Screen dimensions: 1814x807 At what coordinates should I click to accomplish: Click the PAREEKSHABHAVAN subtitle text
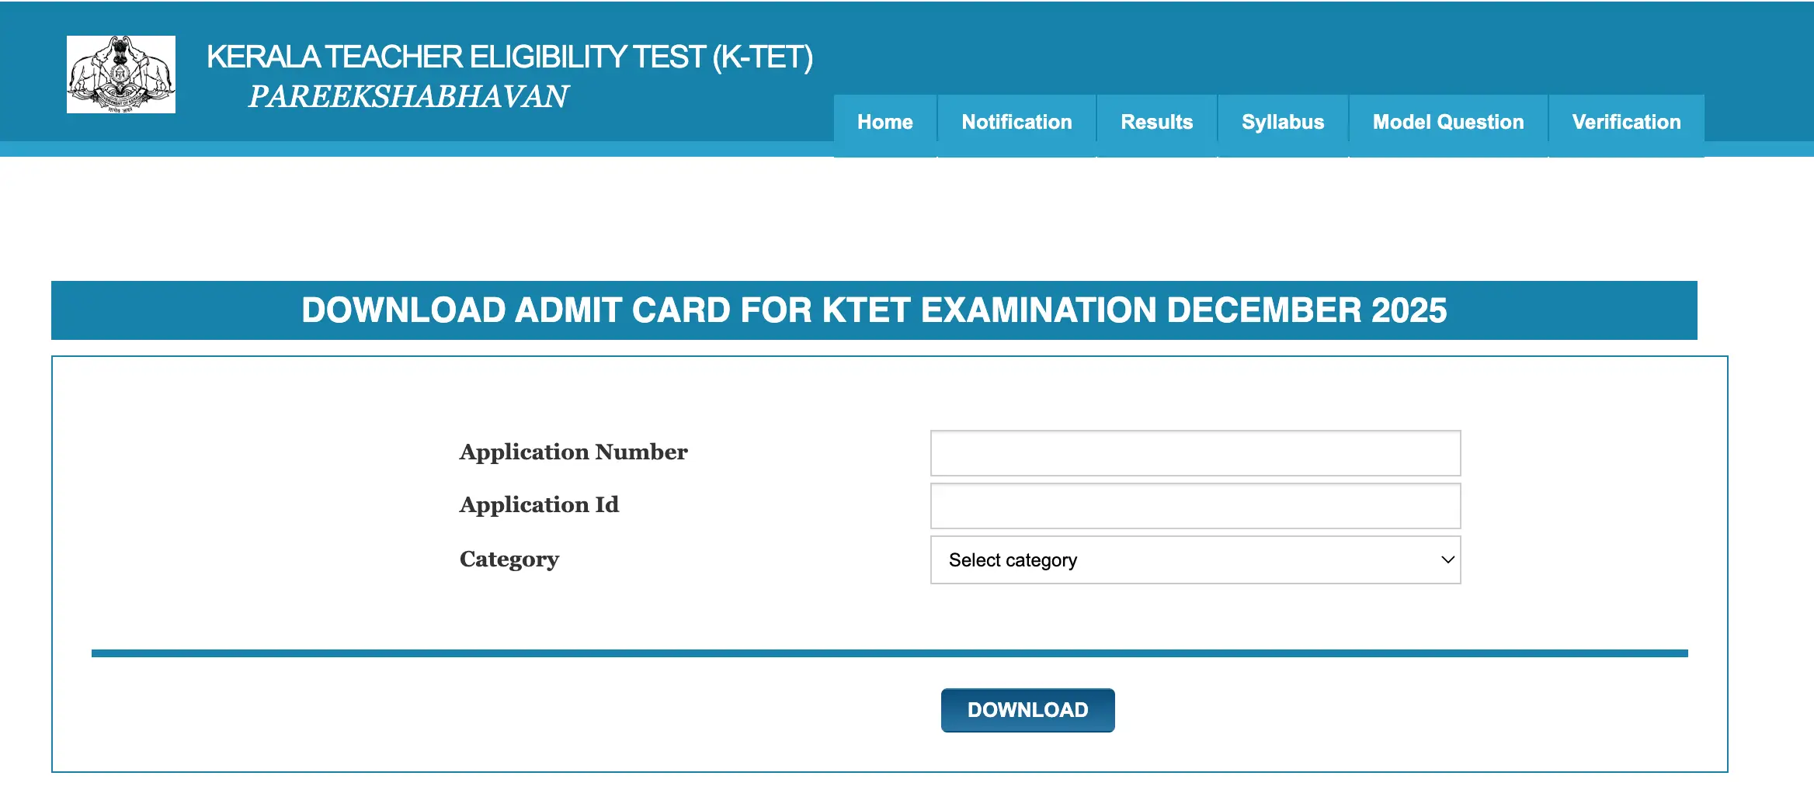coord(407,96)
